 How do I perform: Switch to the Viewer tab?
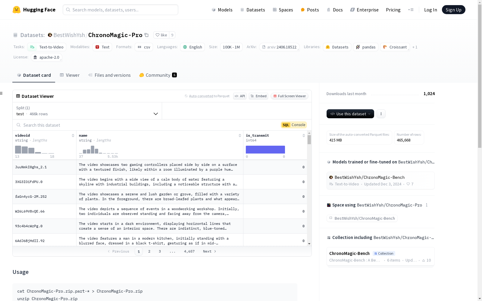point(70,75)
